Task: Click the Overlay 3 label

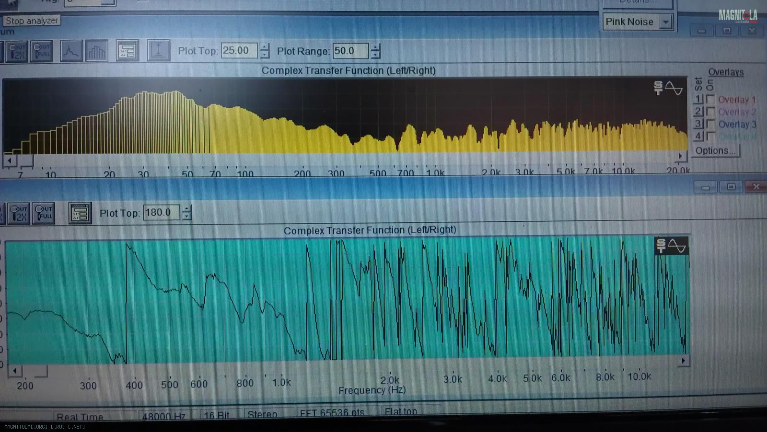Action: click(x=737, y=124)
